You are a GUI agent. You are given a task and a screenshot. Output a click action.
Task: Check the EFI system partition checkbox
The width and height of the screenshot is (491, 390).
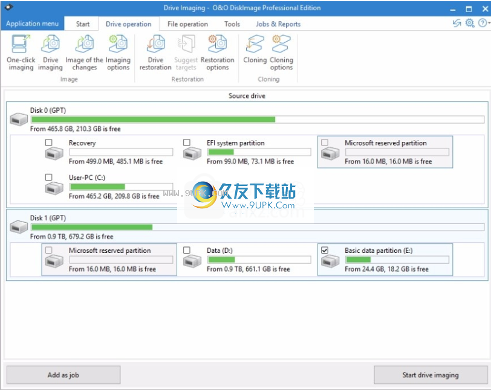[x=187, y=142]
